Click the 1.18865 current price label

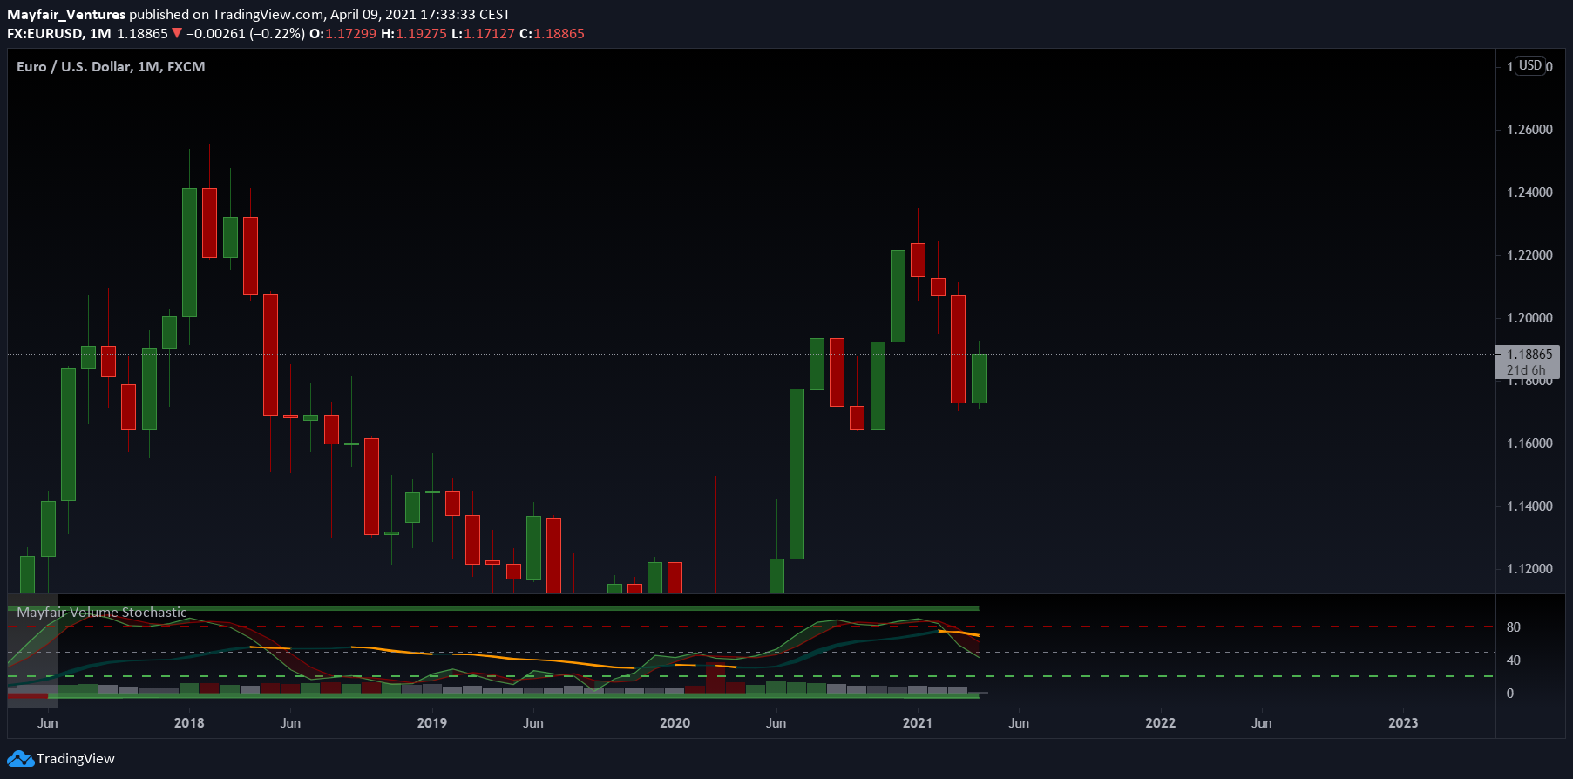1529,354
